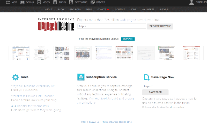Open the BOOKS text label in top bar
This screenshot has height=137, width=207.
click(x=30, y=2)
